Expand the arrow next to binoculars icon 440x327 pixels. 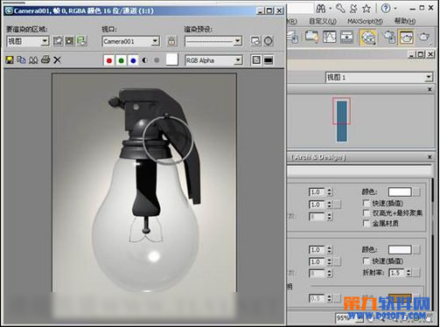click(x=331, y=9)
